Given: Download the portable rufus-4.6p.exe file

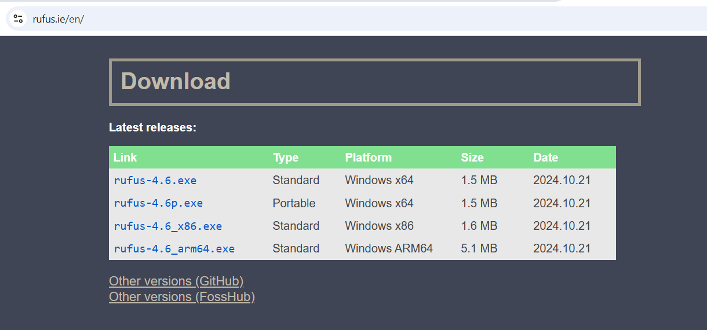Looking at the screenshot, I should coord(158,203).
